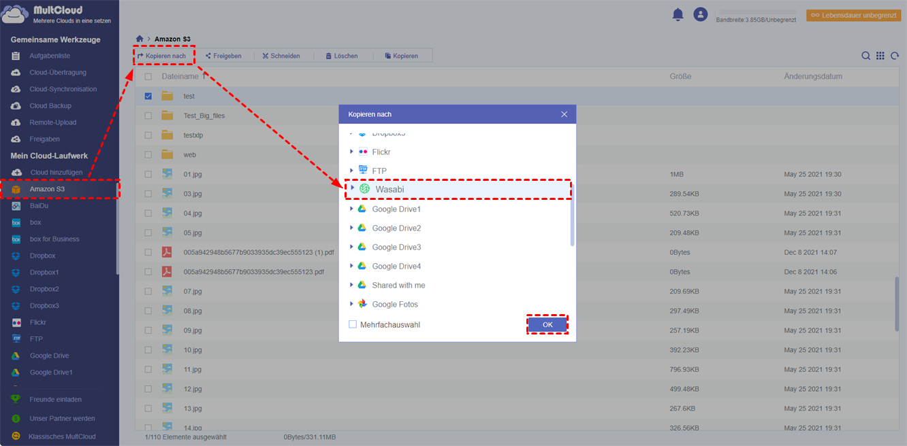This screenshot has width=907, height=446.
Task: Select Flickr drive in sidebar
Action: (x=38, y=322)
